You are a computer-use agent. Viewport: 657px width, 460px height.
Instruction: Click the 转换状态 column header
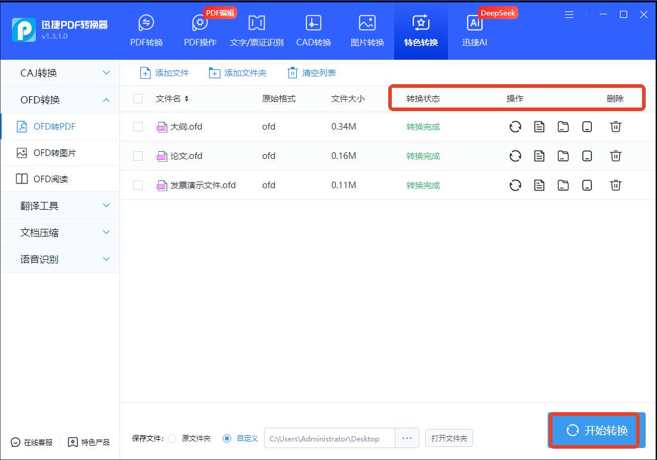tap(423, 99)
